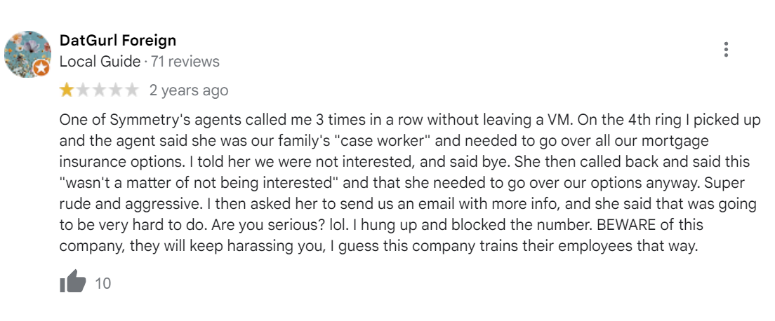The height and width of the screenshot is (321, 775).
Task: Select the first gold rating star
Action: [66, 90]
